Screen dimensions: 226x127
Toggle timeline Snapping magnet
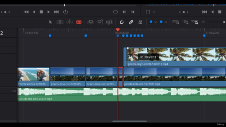[122, 22]
